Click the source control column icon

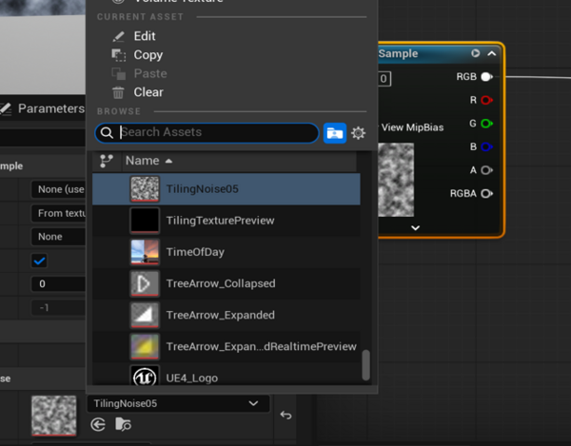pyautogui.click(x=107, y=161)
